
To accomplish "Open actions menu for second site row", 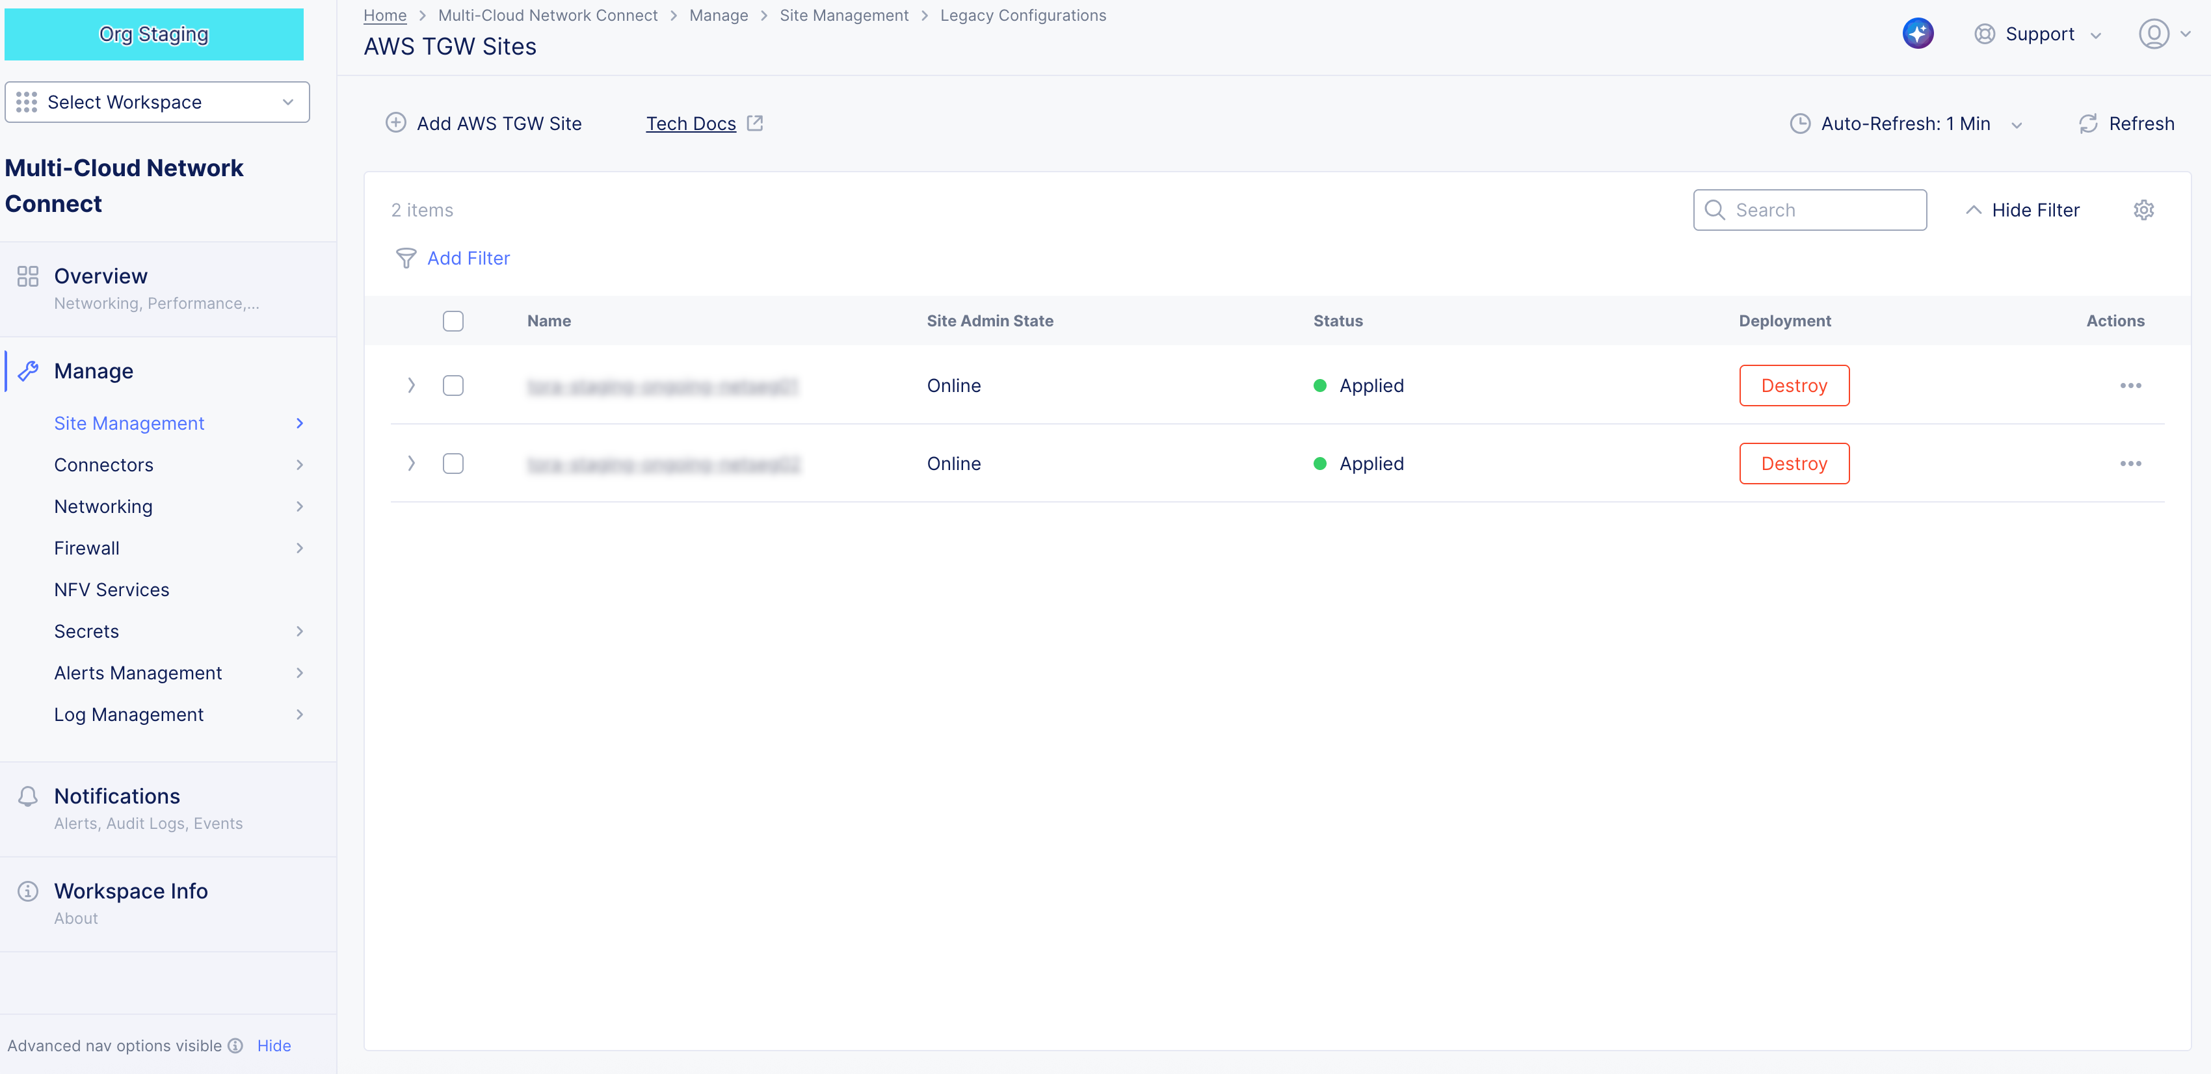I will 2130,464.
